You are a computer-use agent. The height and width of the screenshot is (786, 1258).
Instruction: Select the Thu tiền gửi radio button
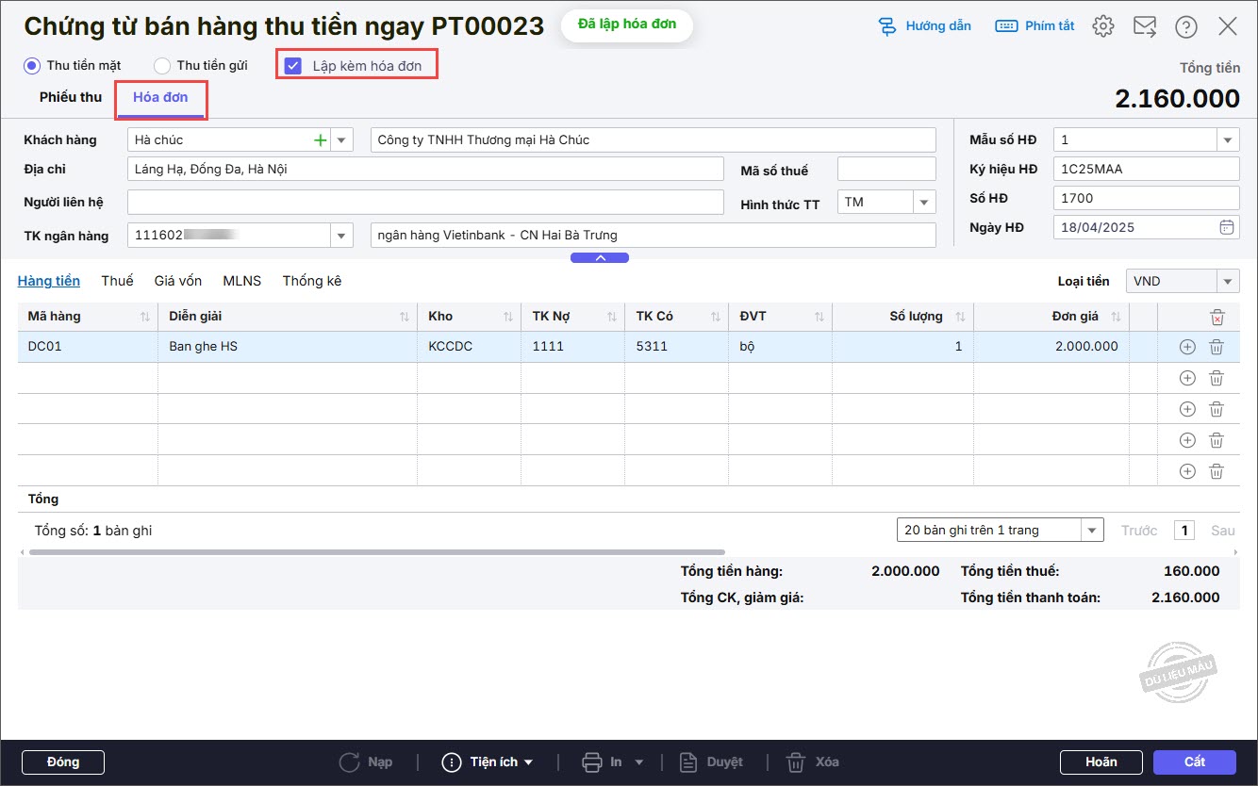162,66
